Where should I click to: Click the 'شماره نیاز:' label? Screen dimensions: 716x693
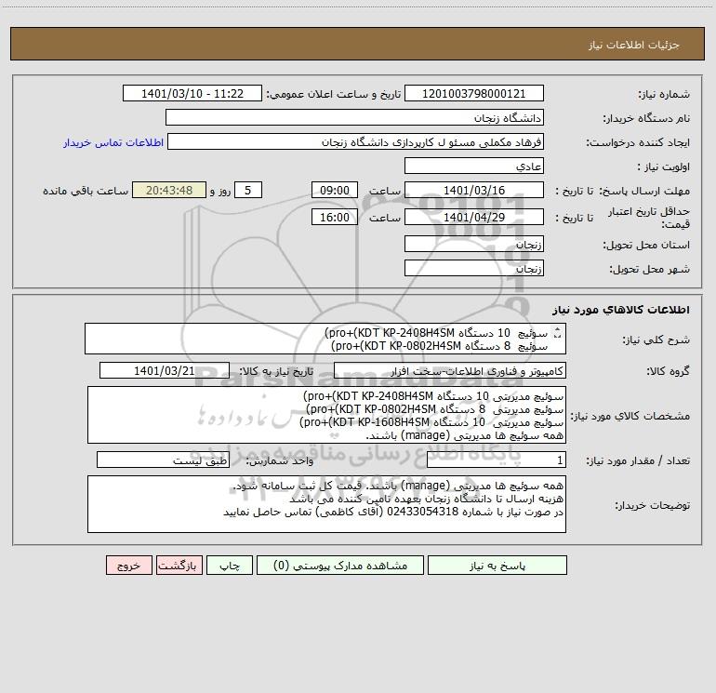[x=664, y=94]
